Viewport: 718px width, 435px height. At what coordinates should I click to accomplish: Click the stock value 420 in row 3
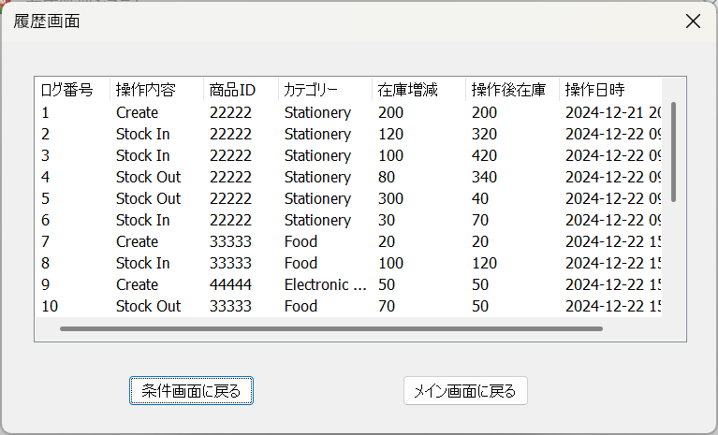(x=484, y=155)
